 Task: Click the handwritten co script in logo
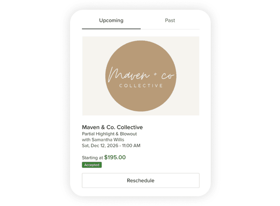168,76
